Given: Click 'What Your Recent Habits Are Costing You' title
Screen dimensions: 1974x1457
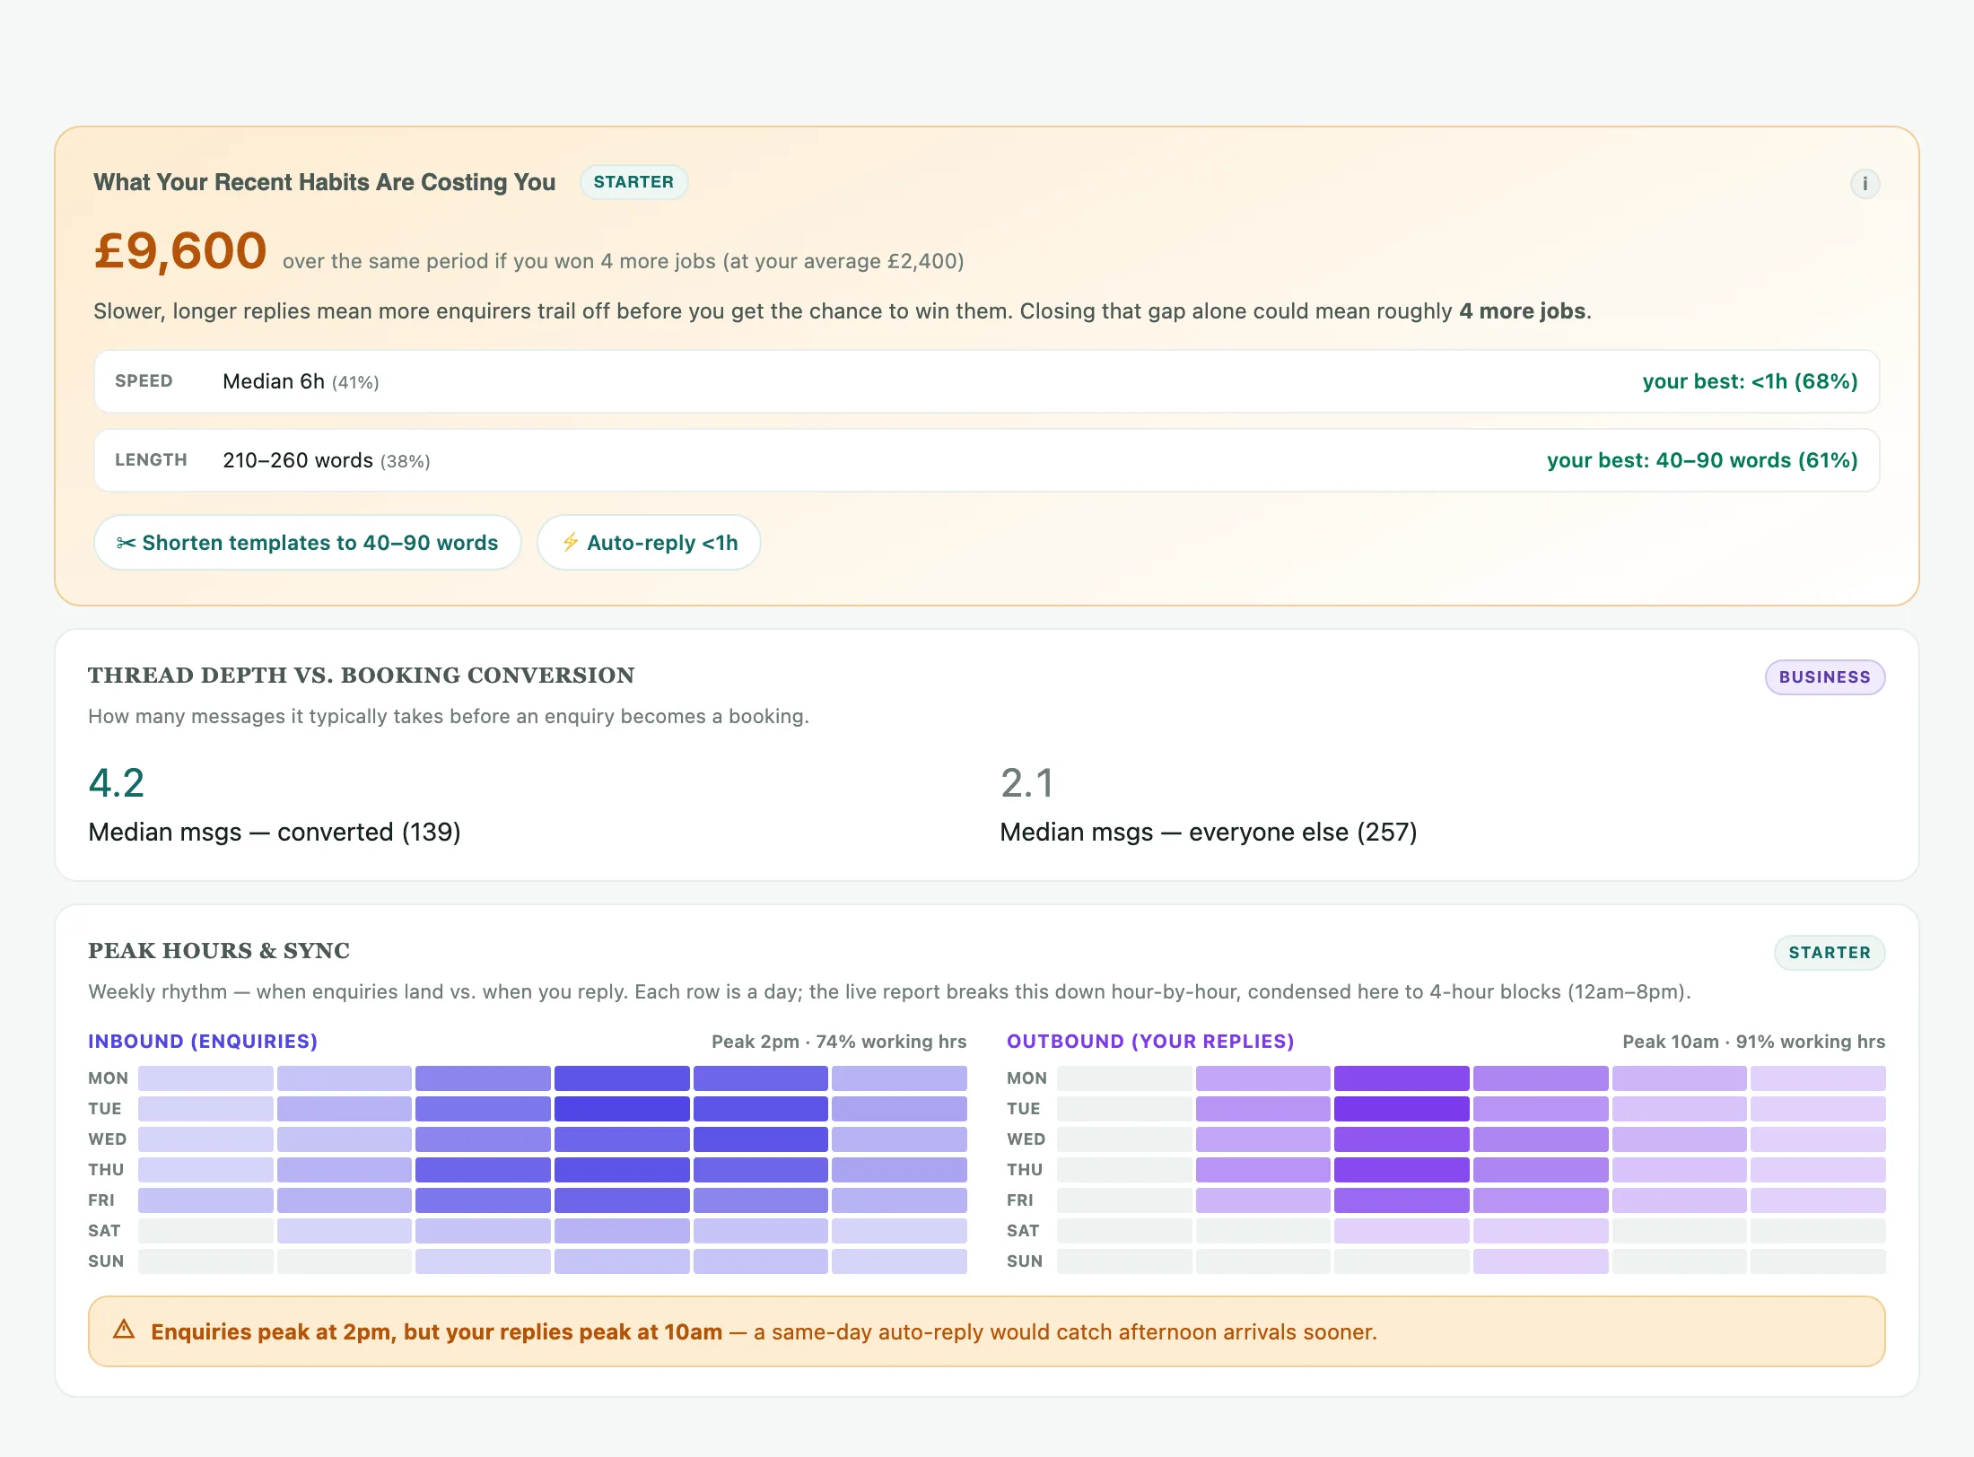Looking at the screenshot, I should pyautogui.click(x=325, y=182).
